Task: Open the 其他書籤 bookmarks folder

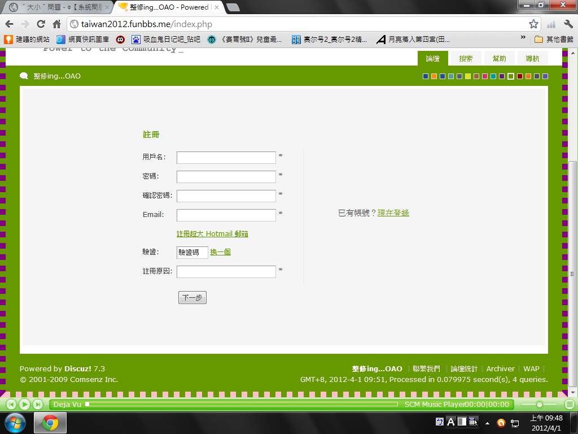Action: coord(553,39)
